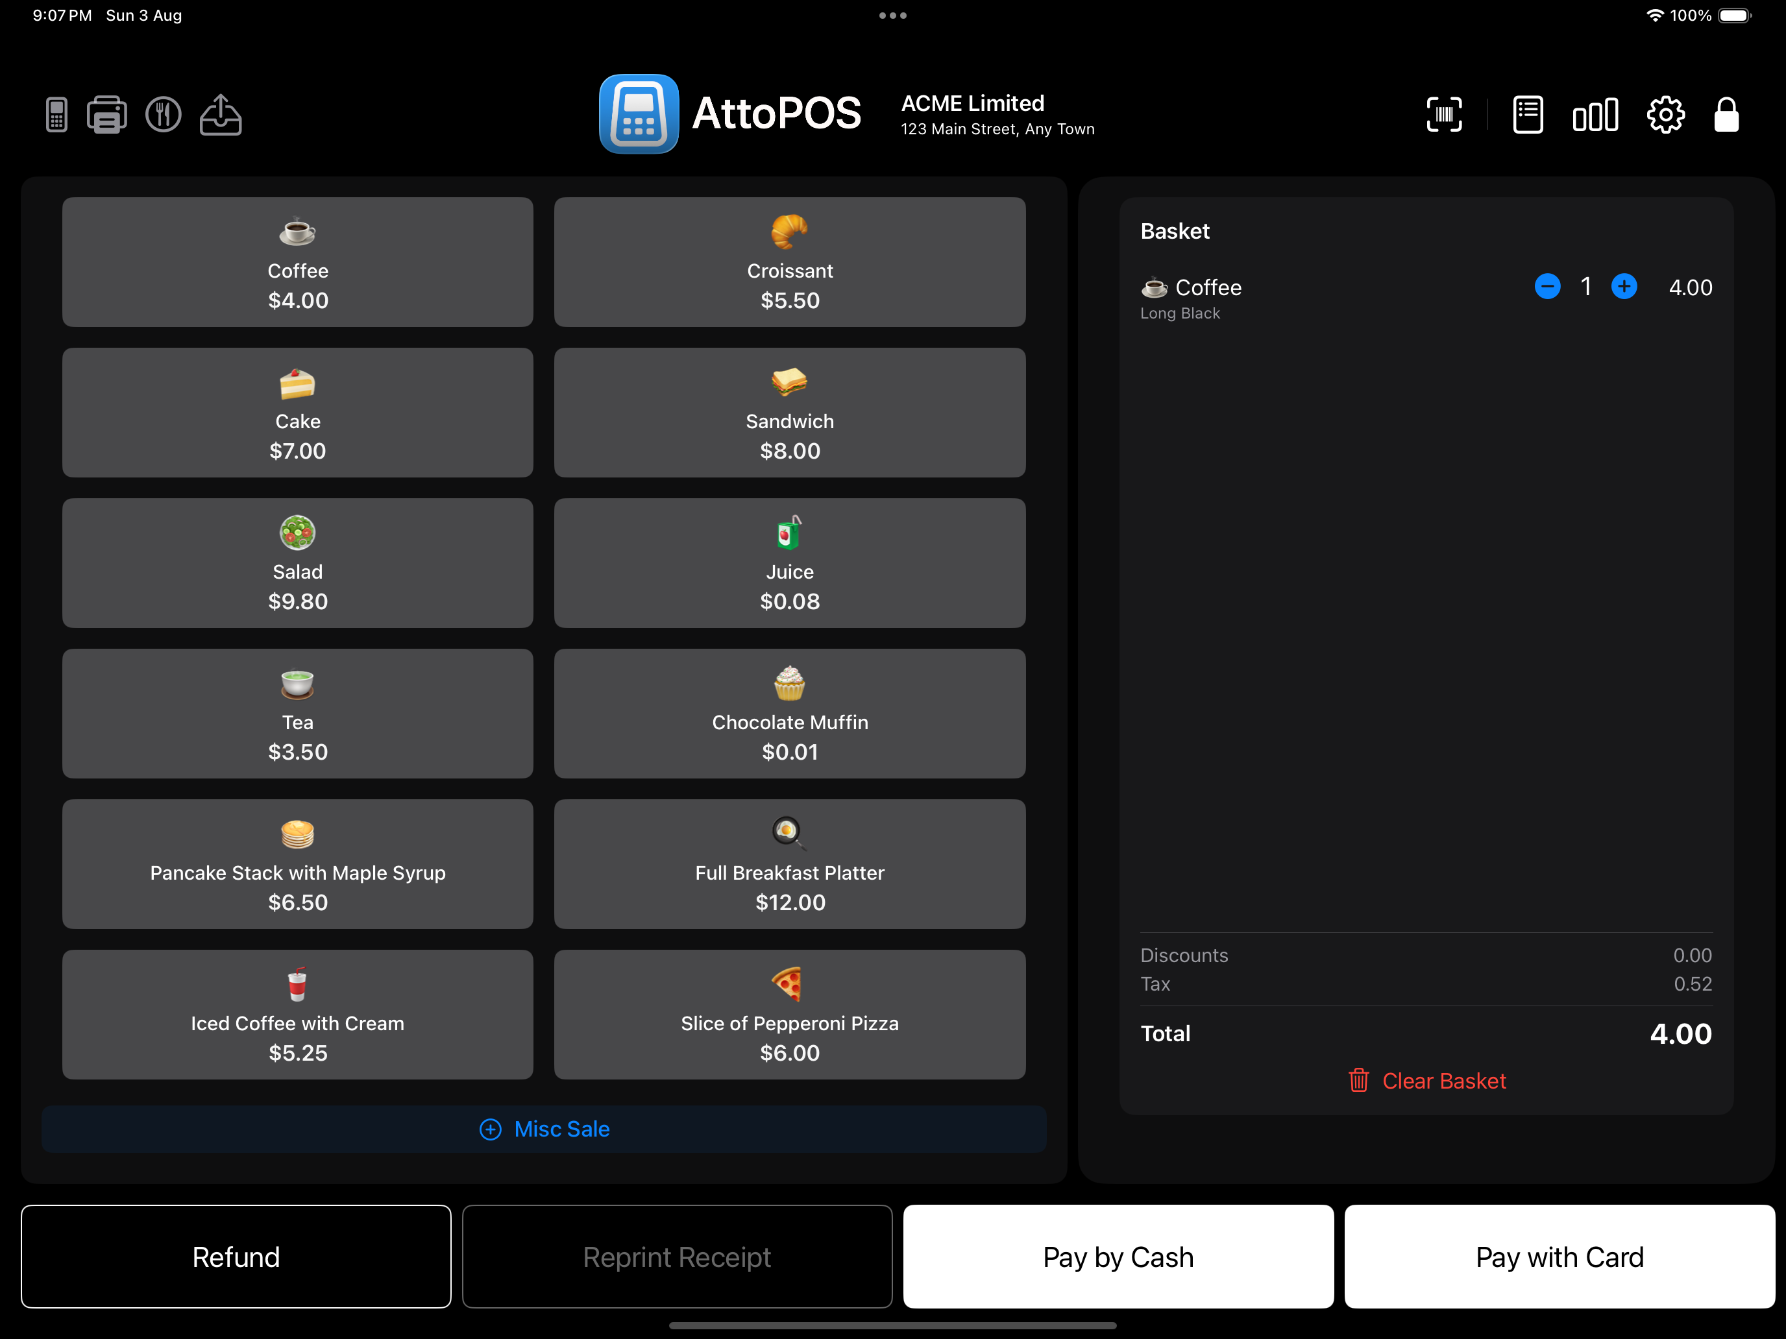Image resolution: width=1786 pixels, height=1339 pixels.
Task: Open the settings gear
Action: coord(1666,115)
